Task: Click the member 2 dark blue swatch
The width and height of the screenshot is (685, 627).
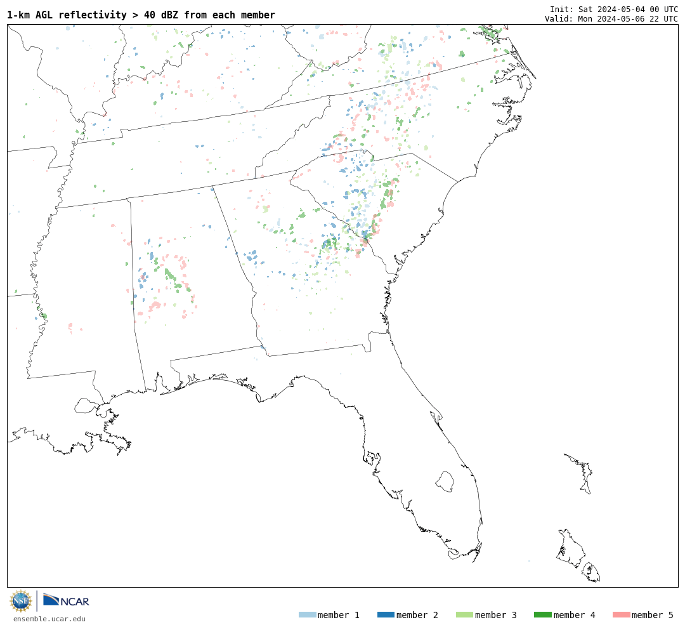Action: pyautogui.click(x=386, y=615)
